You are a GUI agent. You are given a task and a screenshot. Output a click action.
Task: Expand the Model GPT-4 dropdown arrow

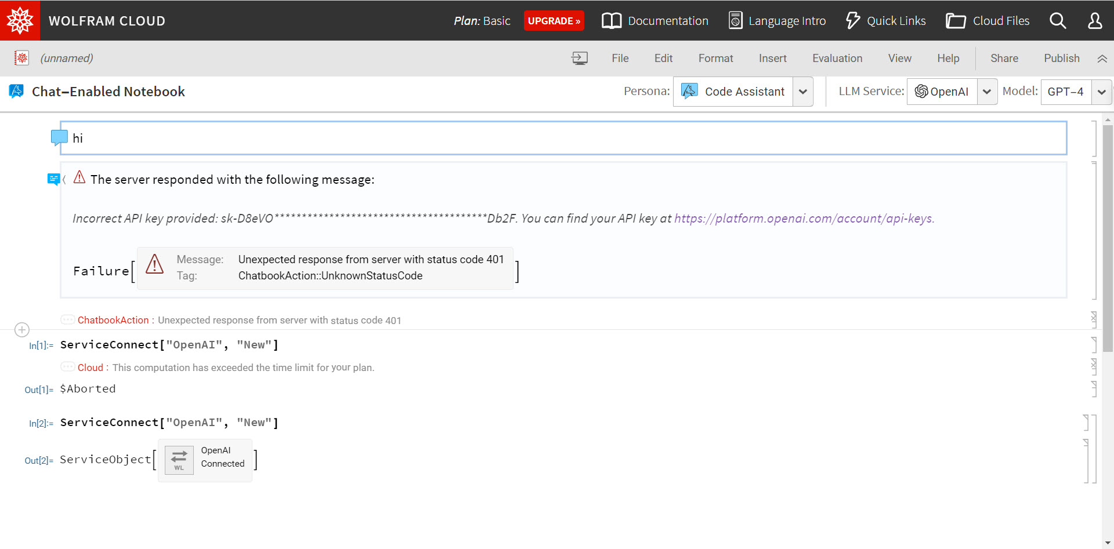(x=1101, y=92)
